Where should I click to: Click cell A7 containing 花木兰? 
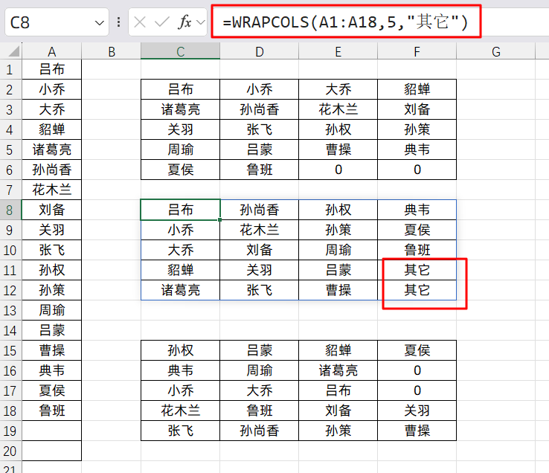point(51,190)
